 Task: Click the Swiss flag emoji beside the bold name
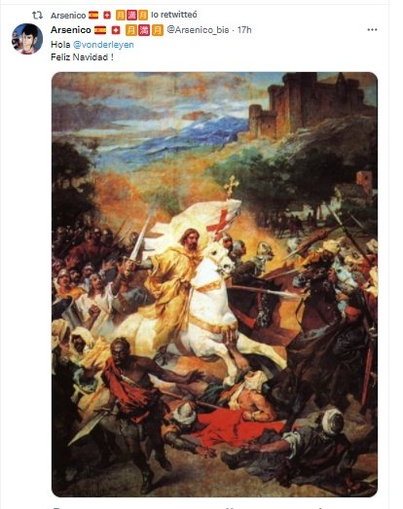116,30
